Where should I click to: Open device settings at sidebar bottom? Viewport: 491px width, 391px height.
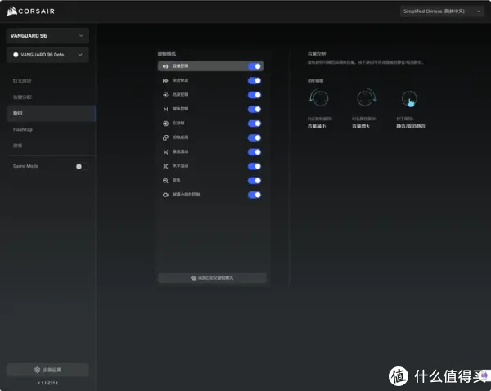click(x=47, y=370)
